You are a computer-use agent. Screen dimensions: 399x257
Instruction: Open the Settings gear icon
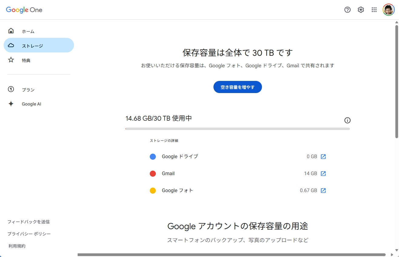click(361, 10)
